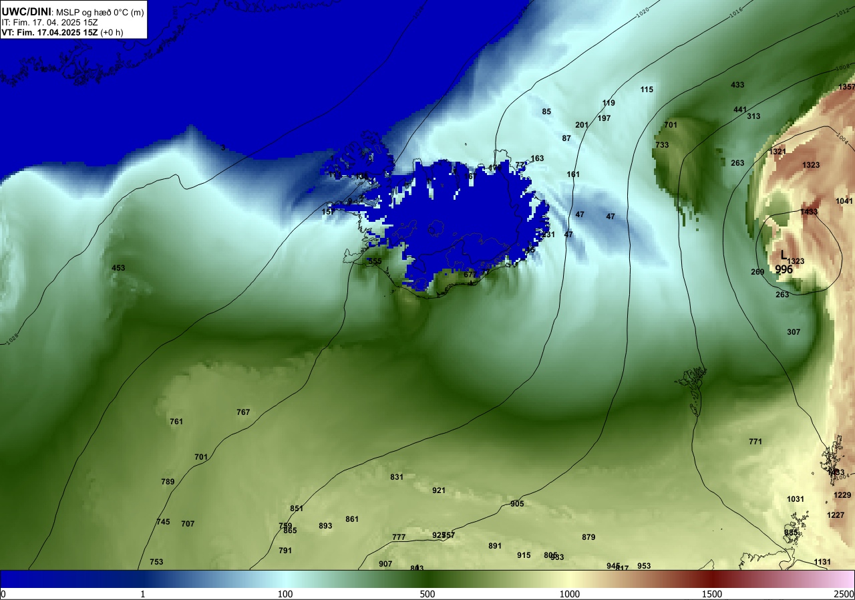
Task: Click the height value 893
Action: 325,526
